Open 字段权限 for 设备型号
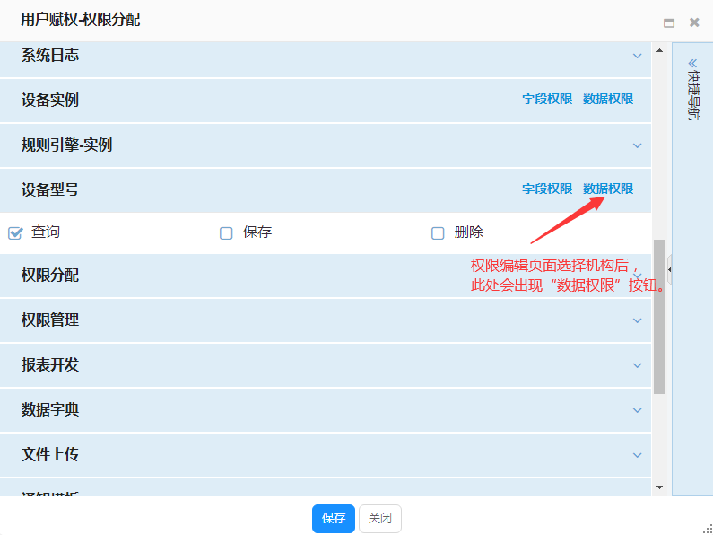This screenshot has width=713, height=535. point(547,189)
